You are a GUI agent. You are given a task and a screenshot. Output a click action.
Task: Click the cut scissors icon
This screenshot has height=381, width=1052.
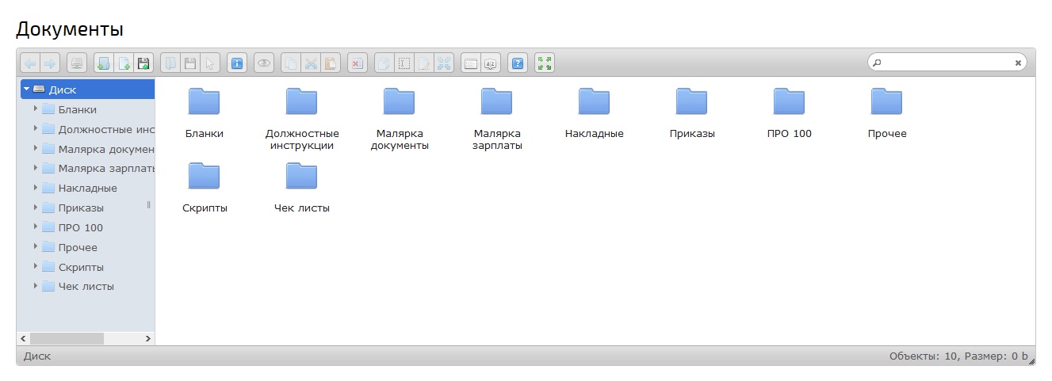coord(311,63)
